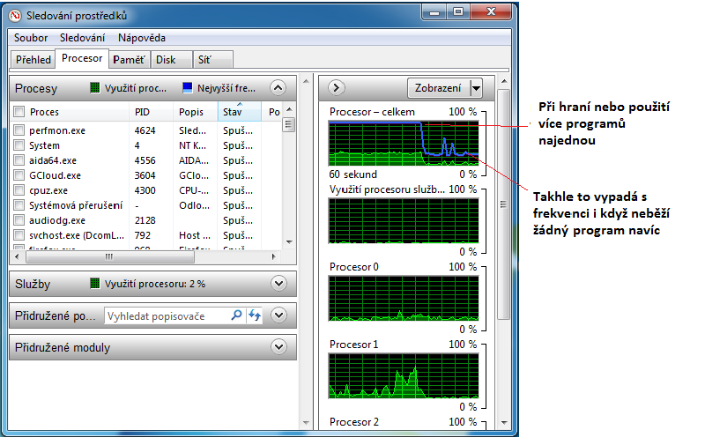This screenshot has width=705, height=445.
Task: Click the blue Nejvyšší frekvence legend square
Action: 187,87
